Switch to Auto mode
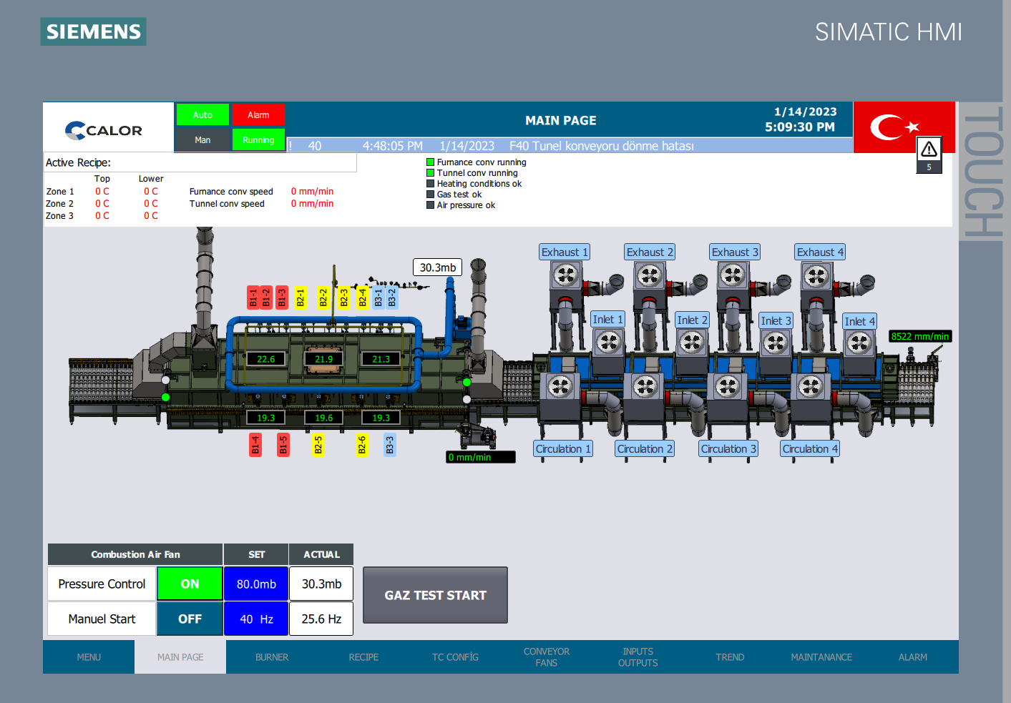Image resolution: width=1011 pixels, height=703 pixels. 202,114
